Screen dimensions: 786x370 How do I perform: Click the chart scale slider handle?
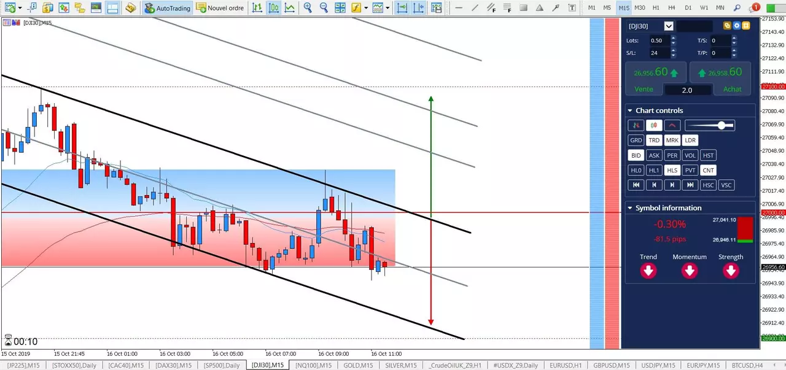[x=722, y=125]
